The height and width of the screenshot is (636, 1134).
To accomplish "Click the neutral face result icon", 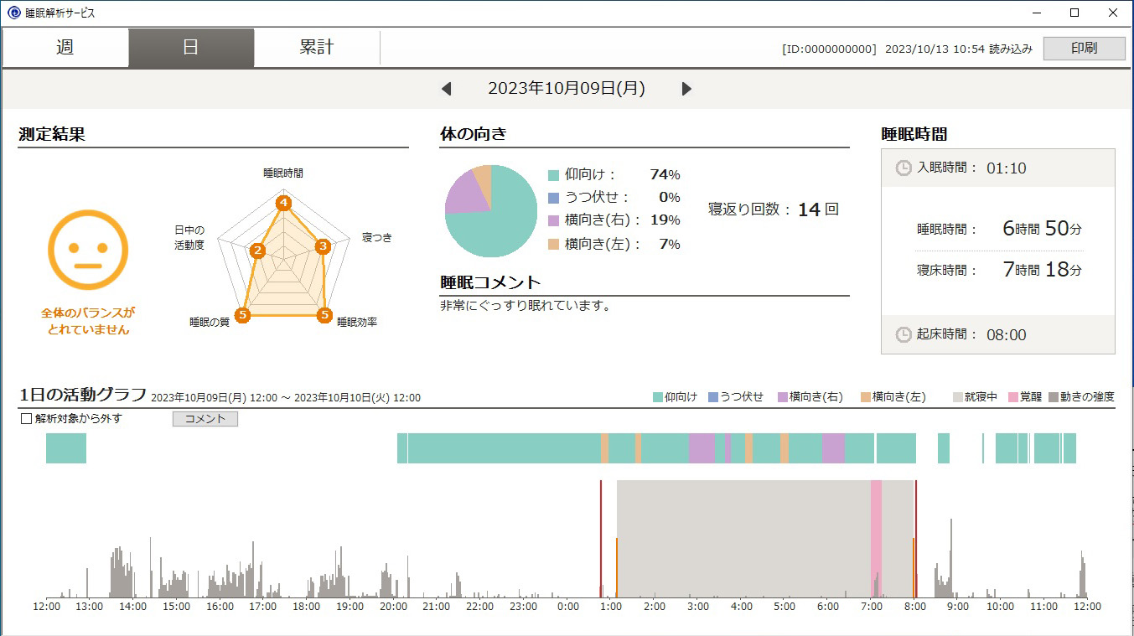I will (x=87, y=250).
